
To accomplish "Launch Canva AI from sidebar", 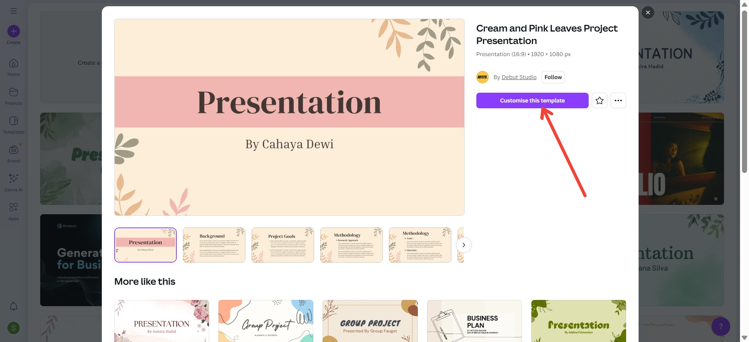I will 14,183.
